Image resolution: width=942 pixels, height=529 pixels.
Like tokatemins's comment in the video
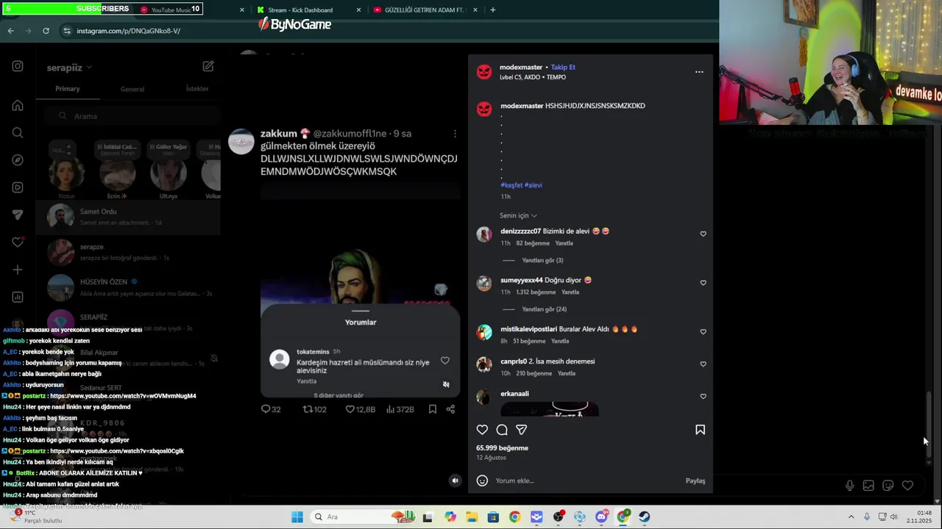(445, 360)
